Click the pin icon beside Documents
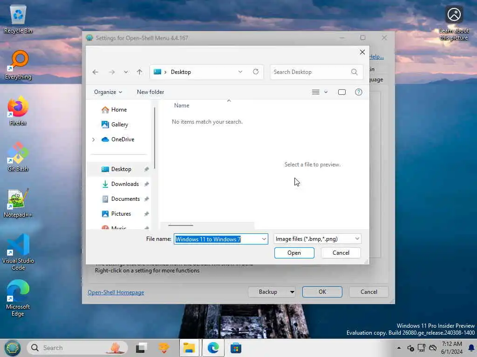The width and height of the screenshot is (477, 357). (146, 199)
